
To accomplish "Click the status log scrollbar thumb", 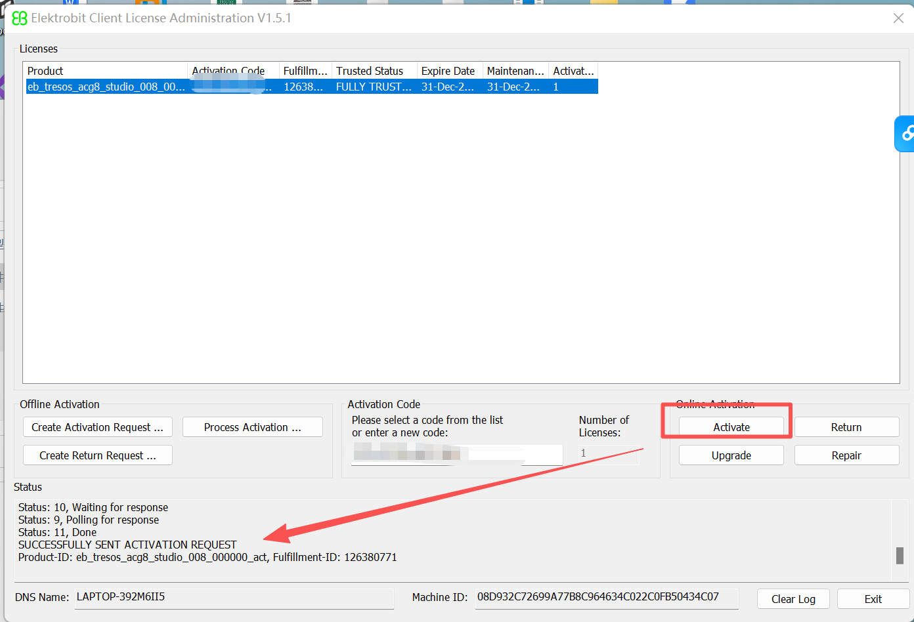I will (900, 555).
